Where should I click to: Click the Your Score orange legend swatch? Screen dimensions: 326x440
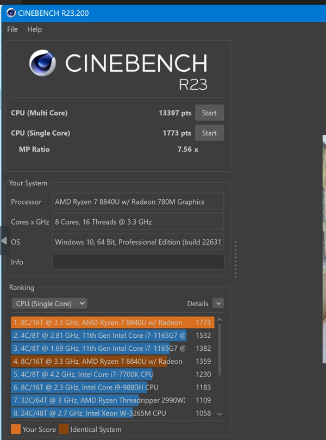[x=16, y=429]
